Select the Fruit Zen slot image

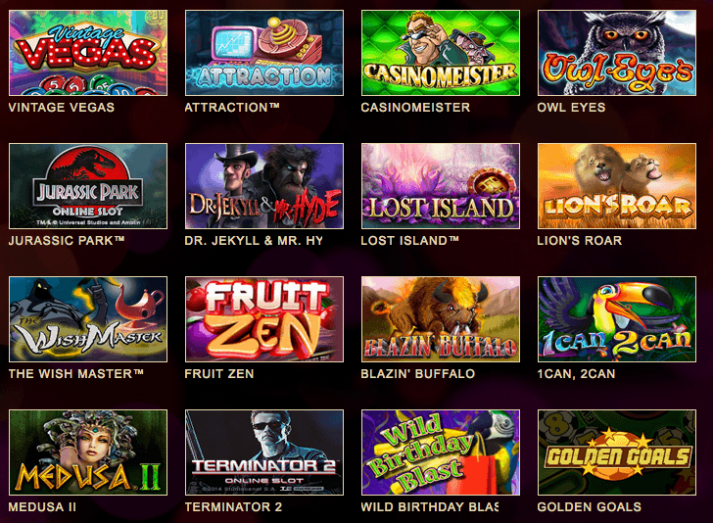tap(264, 319)
